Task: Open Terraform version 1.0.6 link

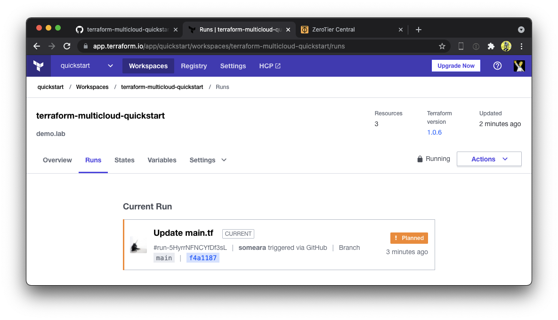Action: point(434,132)
